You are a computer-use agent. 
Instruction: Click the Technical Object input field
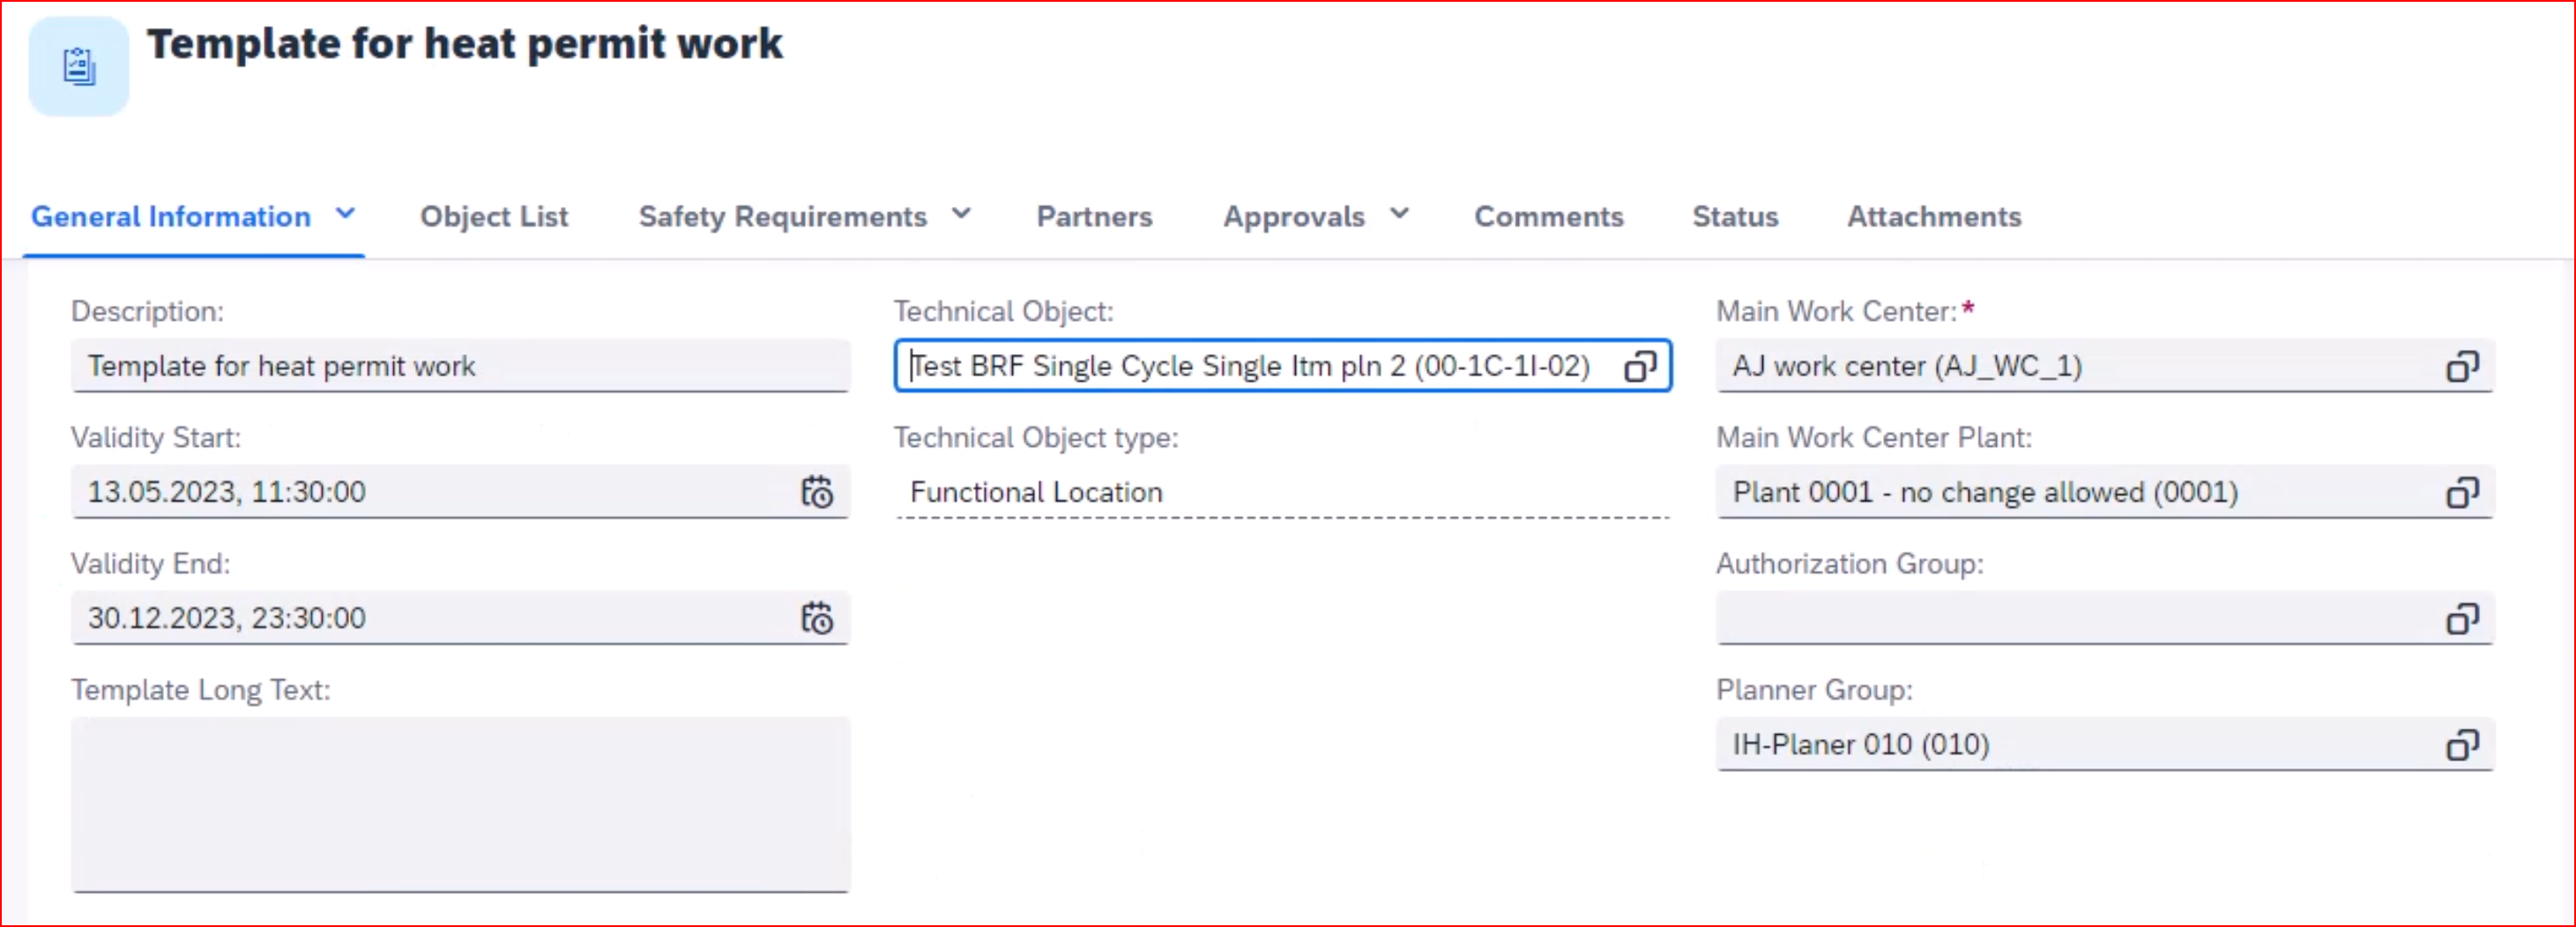tap(1250, 367)
